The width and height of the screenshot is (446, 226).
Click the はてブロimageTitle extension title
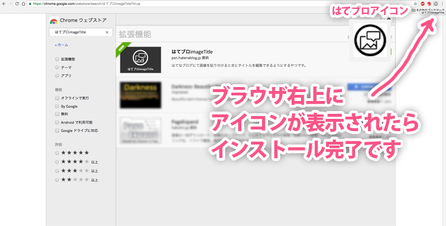tap(192, 52)
